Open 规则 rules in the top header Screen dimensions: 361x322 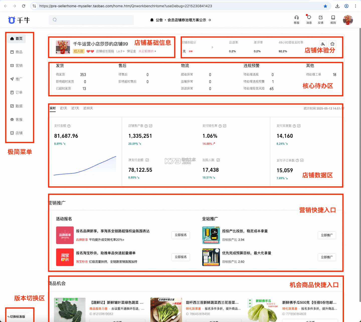(333, 19)
